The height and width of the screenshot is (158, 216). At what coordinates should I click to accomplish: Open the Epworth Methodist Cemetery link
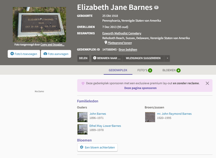tap(122, 33)
